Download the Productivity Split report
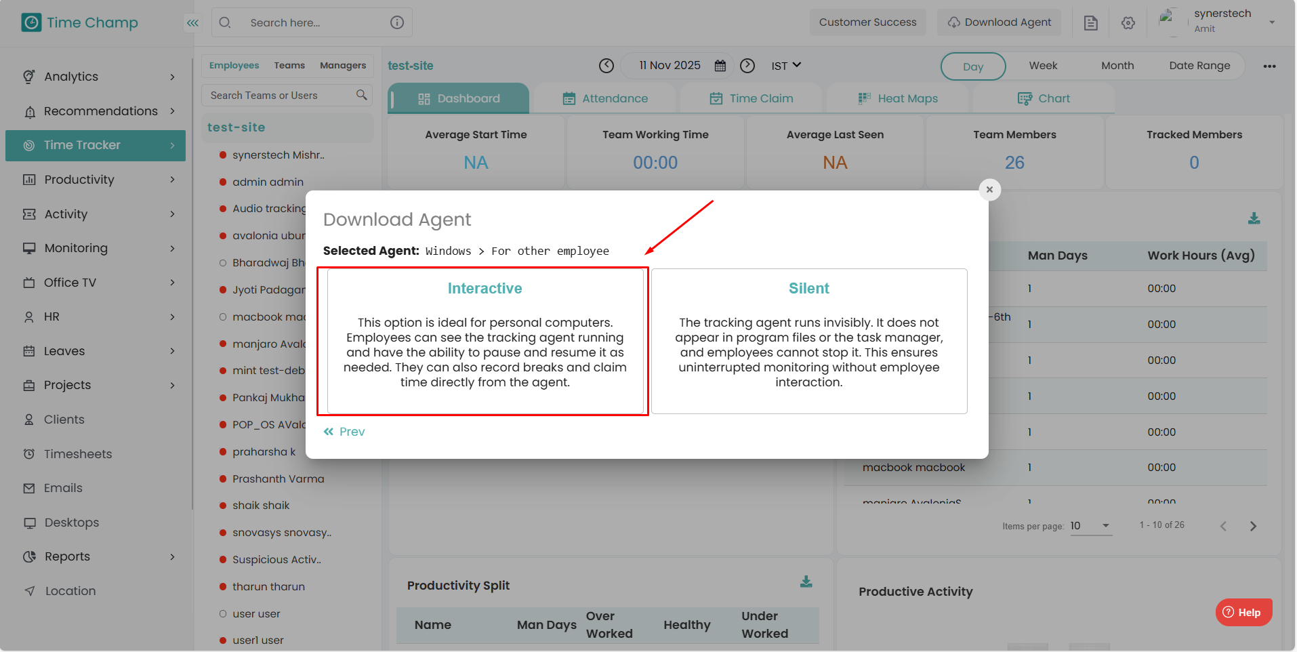 pyautogui.click(x=806, y=582)
